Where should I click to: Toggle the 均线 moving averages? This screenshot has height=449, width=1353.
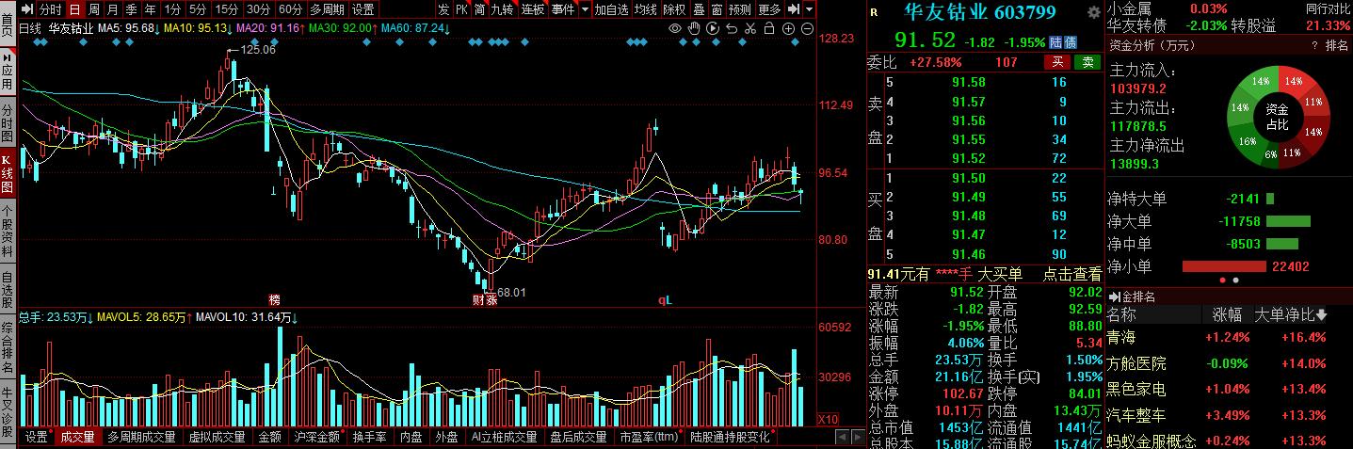(645, 9)
